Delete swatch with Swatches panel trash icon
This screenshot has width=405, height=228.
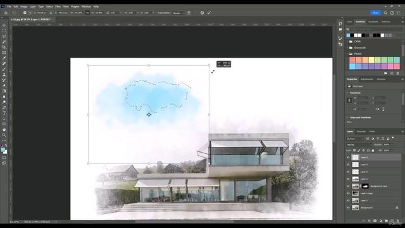point(398,73)
